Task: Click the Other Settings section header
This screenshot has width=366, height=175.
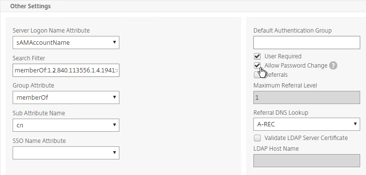Action: click(x=31, y=6)
